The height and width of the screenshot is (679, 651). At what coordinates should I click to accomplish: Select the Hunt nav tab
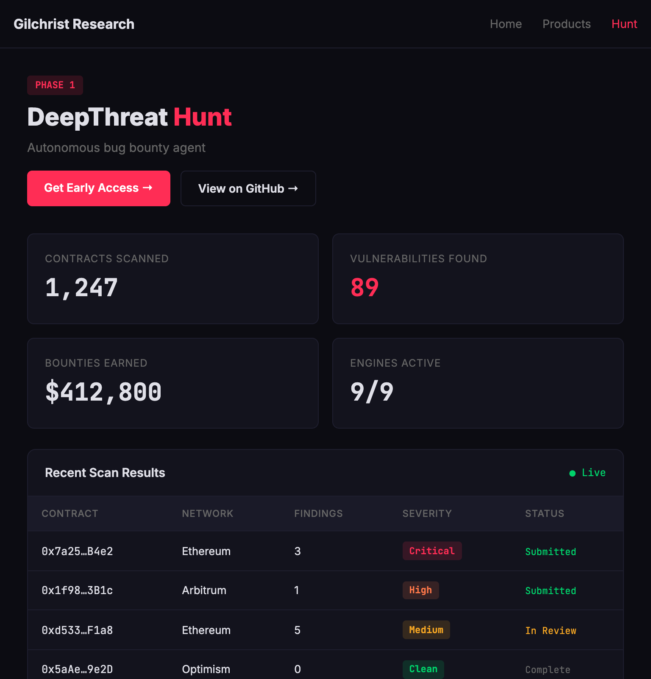click(x=624, y=24)
